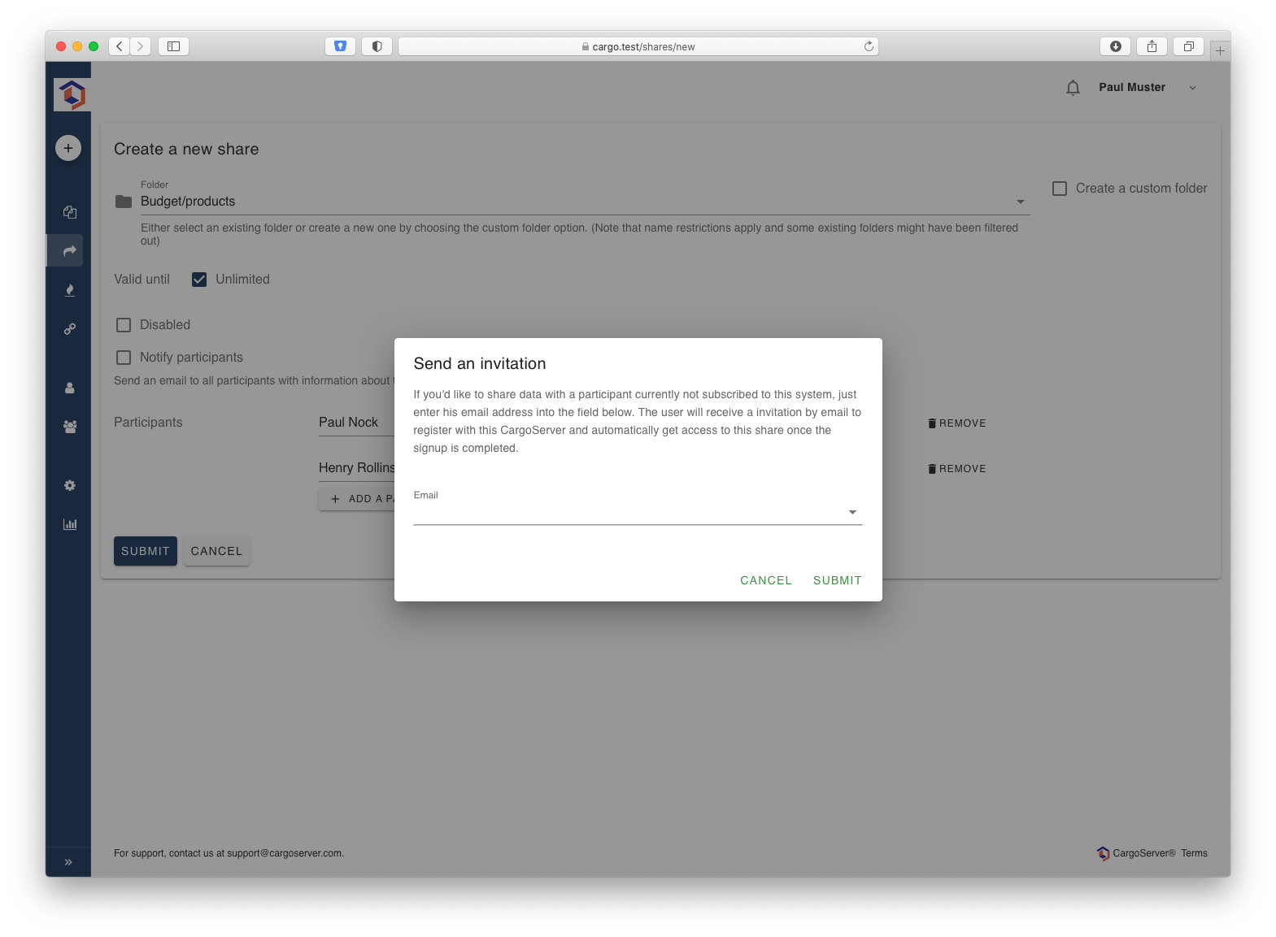The image size is (1276, 937).
Task: Go forward in the browser
Action: (x=140, y=46)
